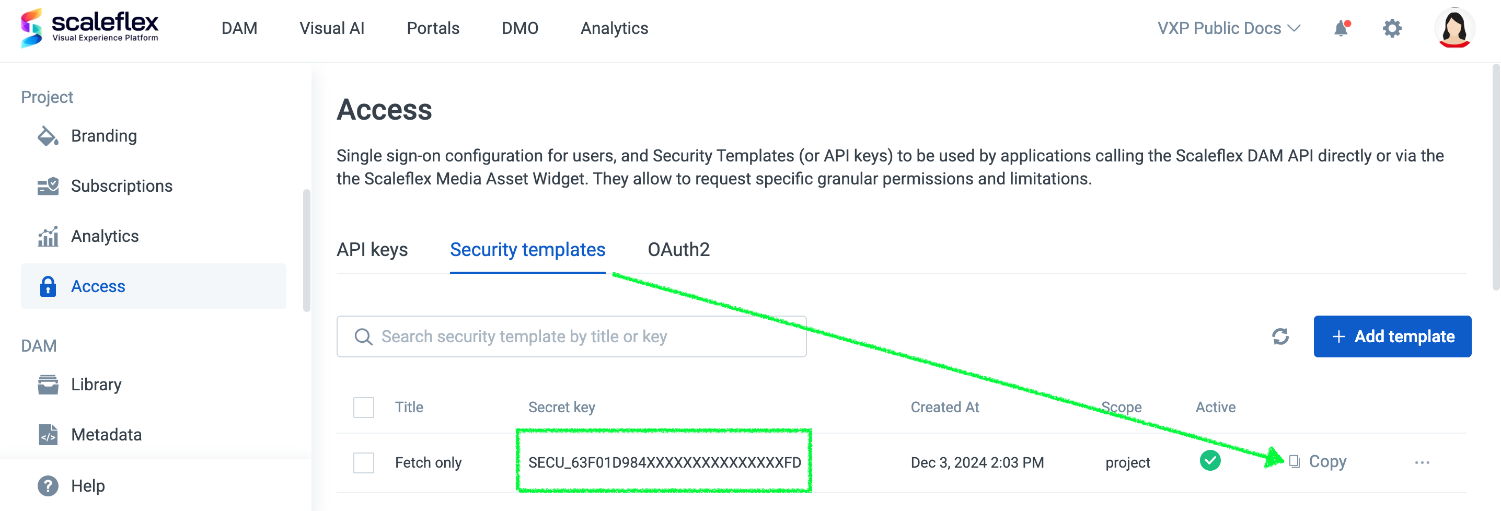Click the Branding paint bucket icon
Viewport: 1501px width, 511px height.
(x=48, y=136)
